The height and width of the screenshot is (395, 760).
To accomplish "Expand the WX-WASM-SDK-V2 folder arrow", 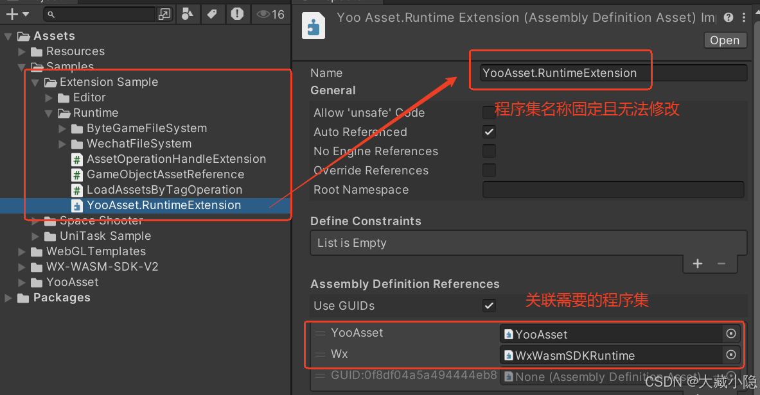I will pyautogui.click(x=21, y=267).
